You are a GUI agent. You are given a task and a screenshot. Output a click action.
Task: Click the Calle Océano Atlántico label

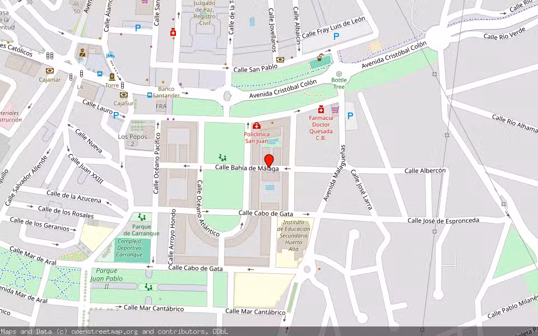[x=208, y=208]
